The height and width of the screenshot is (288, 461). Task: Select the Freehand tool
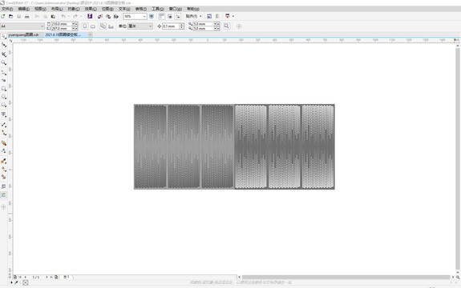(x=3, y=73)
